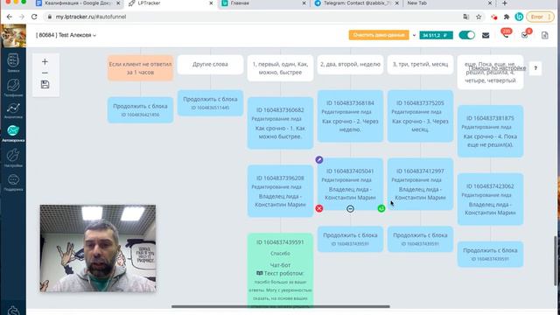Screen dimensions: 560x315
Task: Select the orange Если клиент не ответил block
Action: pos(140,68)
